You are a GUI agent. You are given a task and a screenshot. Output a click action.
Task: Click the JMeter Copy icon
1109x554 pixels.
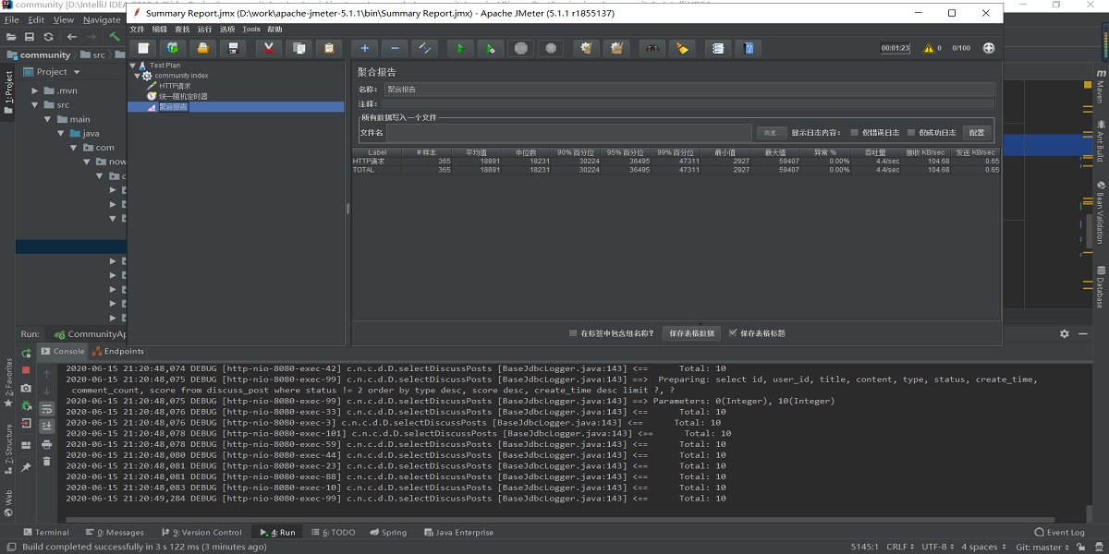(299, 48)
